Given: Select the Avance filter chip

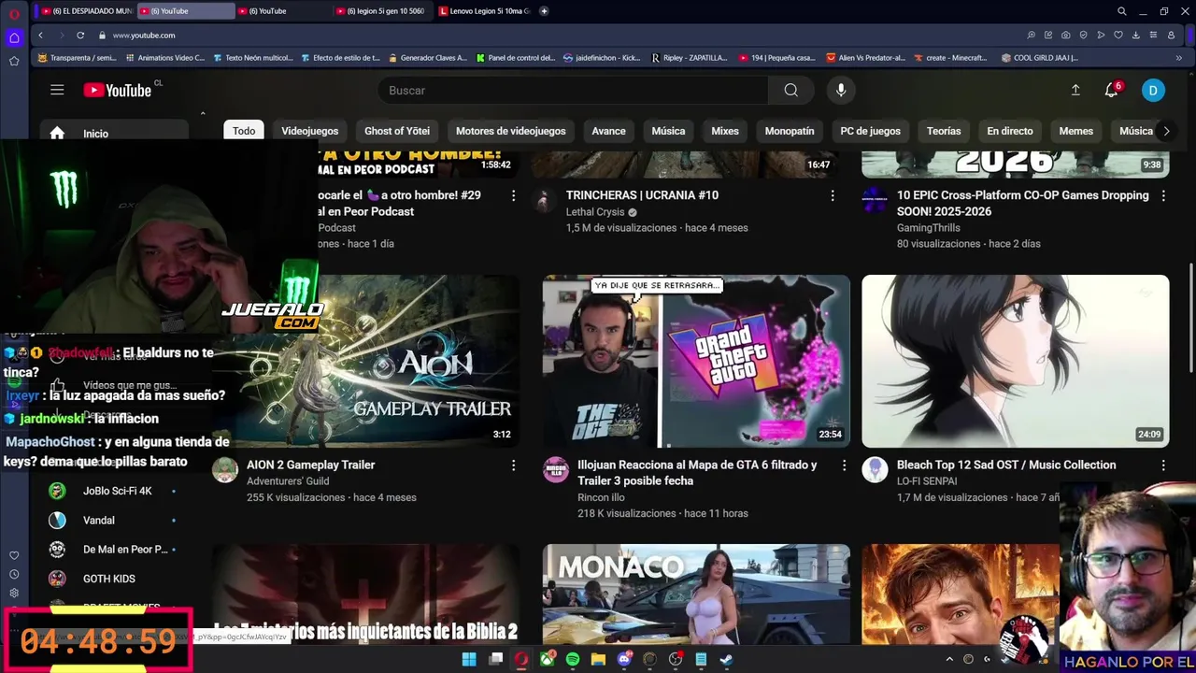Looking at the screenshot, I should (x=608, y=131).
